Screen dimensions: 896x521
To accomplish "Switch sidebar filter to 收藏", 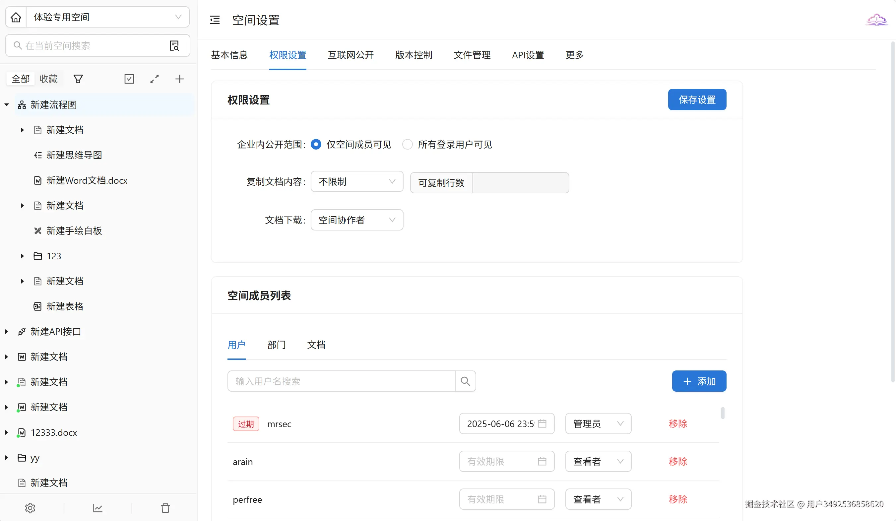I will tap(48, 79).
